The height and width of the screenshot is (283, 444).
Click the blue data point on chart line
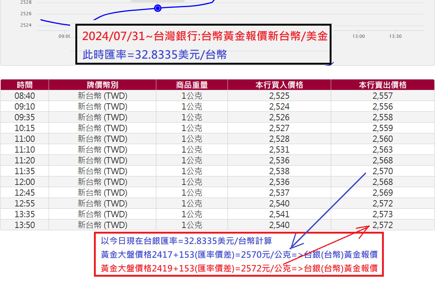158,8
